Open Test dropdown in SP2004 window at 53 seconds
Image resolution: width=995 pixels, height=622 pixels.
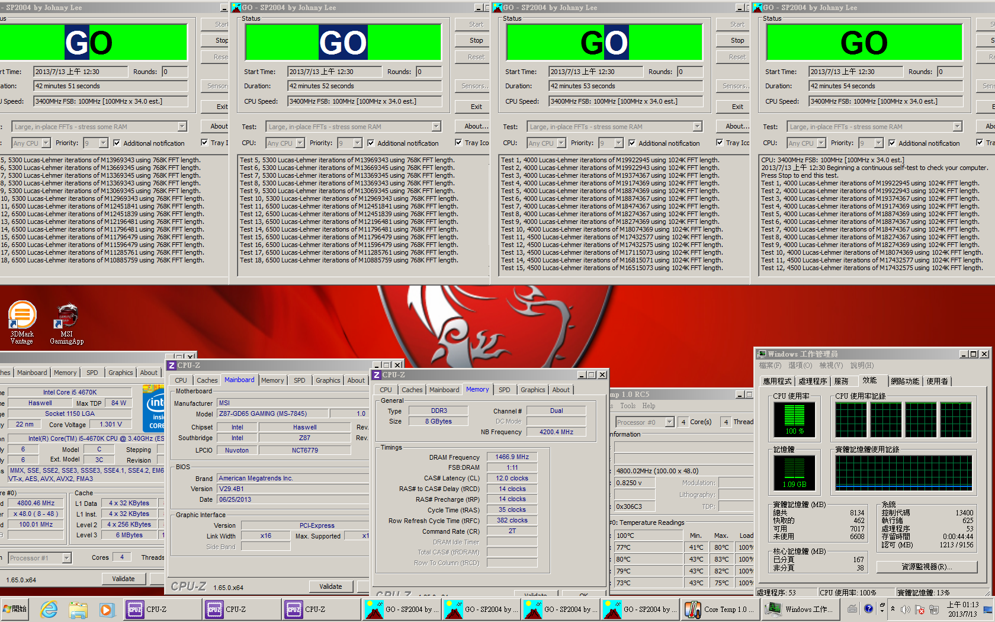coord(697,126)
